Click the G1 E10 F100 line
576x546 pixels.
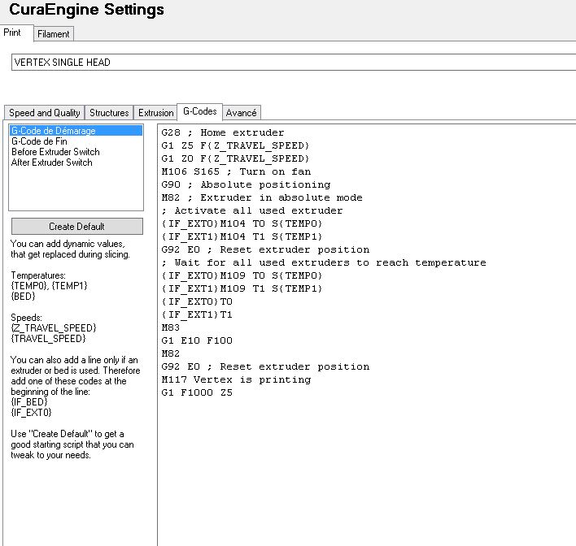tap(197, 340)
